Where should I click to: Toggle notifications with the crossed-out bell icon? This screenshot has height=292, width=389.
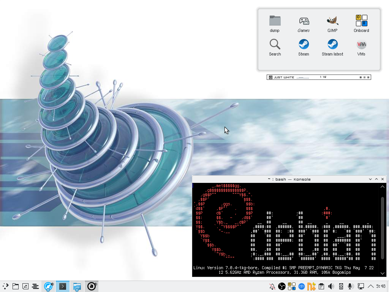(x=272, y=286)
